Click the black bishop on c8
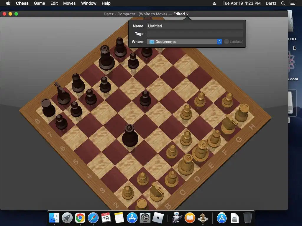 [x=78, y=83]
